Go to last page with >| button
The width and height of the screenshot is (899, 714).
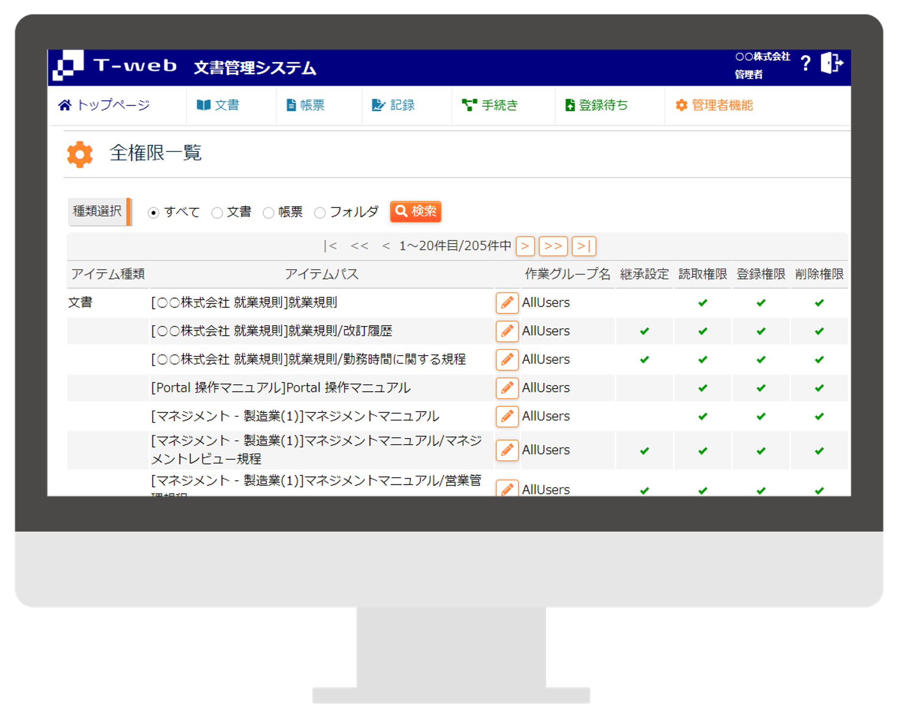coord(583,246)
